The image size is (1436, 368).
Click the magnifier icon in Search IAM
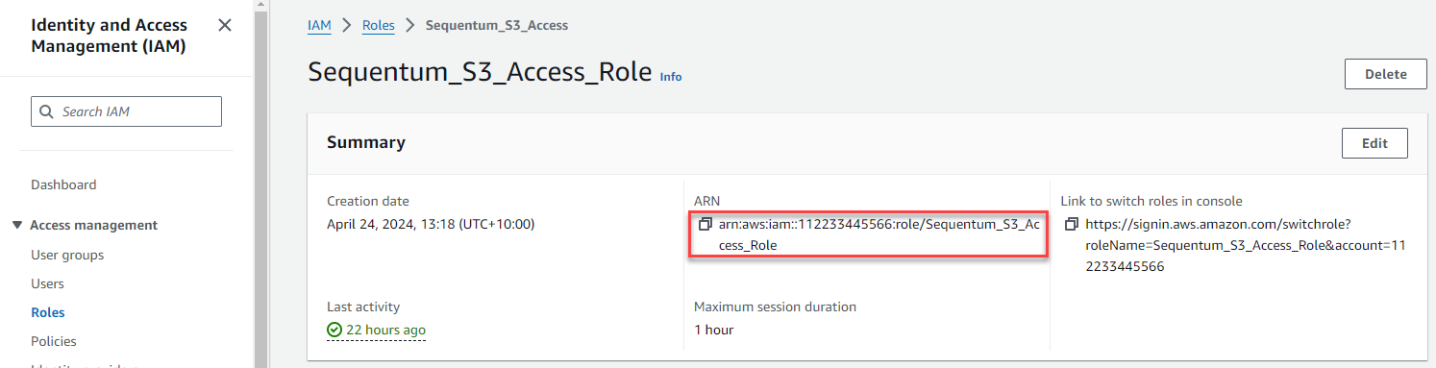(46, 111)
